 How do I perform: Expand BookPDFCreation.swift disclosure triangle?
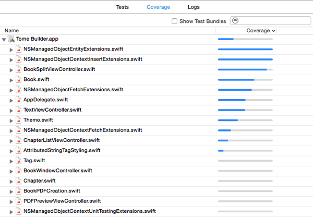(x=11, y=191)
